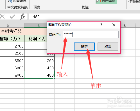Screen dimensions: 140x111
Task: Click the formula bar showing 480
Action: coord(84,17)
